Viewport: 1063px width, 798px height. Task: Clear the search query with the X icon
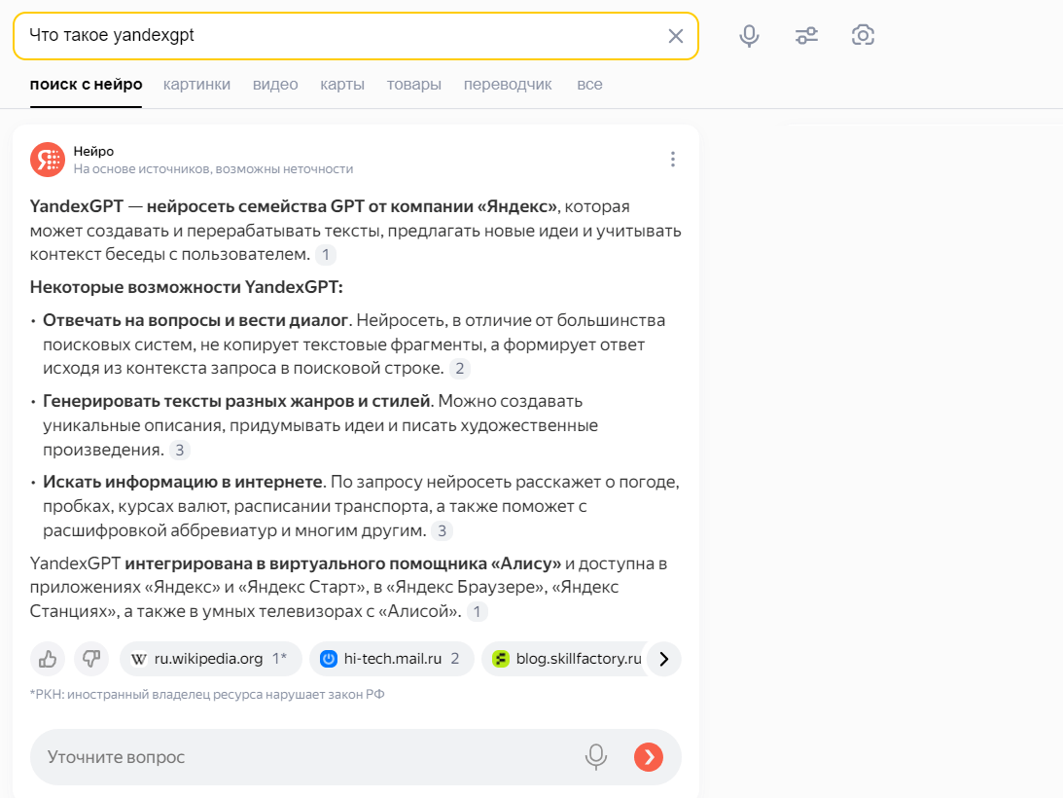[676, 36]
